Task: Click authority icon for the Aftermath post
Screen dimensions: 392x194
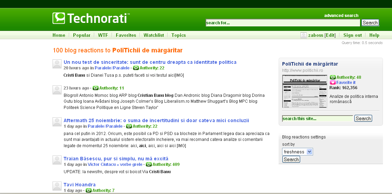Action: coord(129,126)
